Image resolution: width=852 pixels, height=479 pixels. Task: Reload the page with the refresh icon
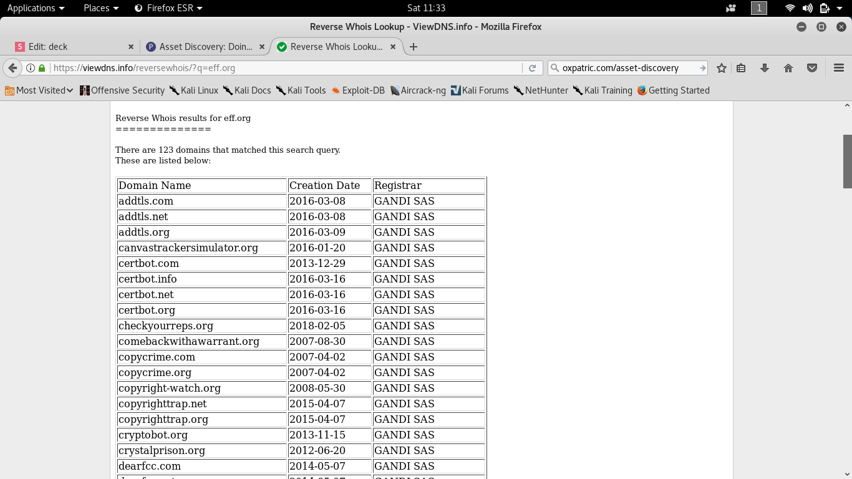[x=532, y=68]
